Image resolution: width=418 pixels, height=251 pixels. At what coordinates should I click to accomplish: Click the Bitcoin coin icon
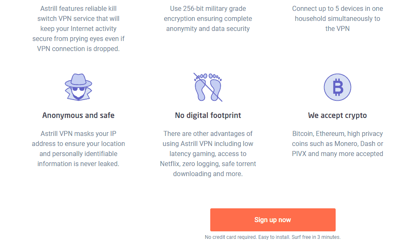click(337, 87)
